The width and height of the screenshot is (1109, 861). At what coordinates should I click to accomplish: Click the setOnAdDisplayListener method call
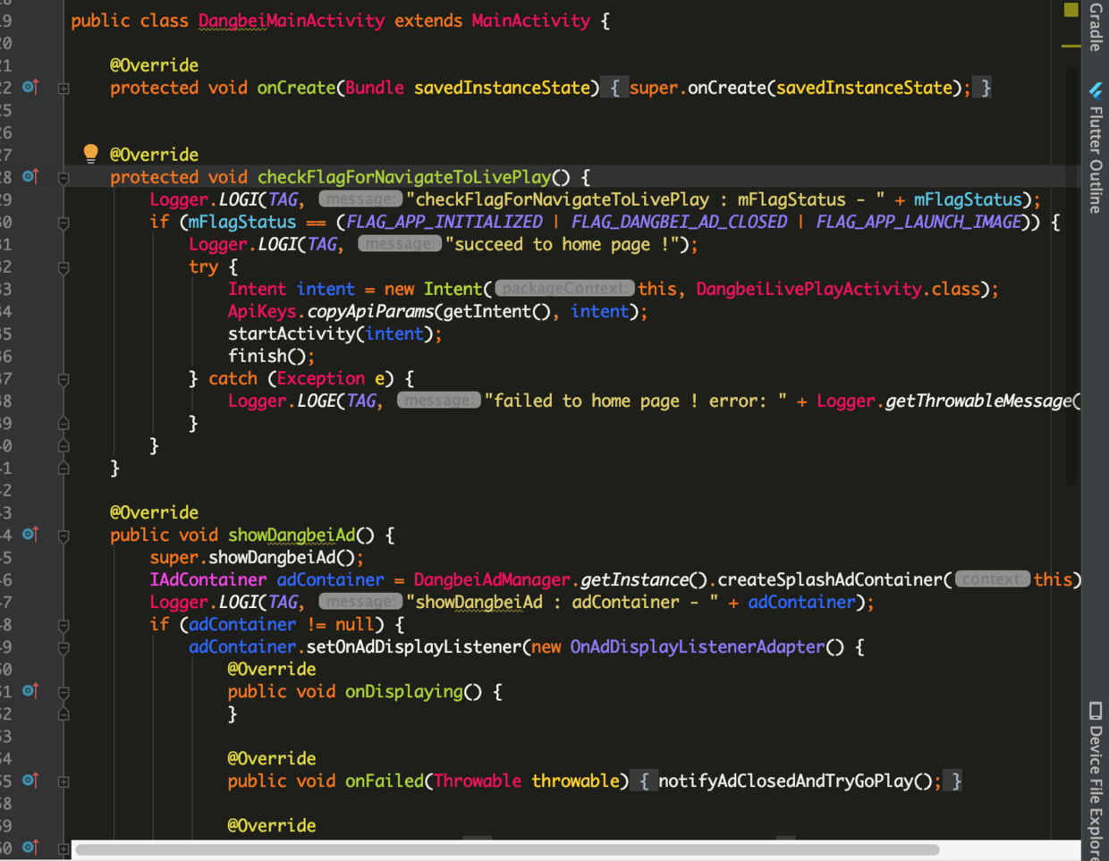(415, 646)
